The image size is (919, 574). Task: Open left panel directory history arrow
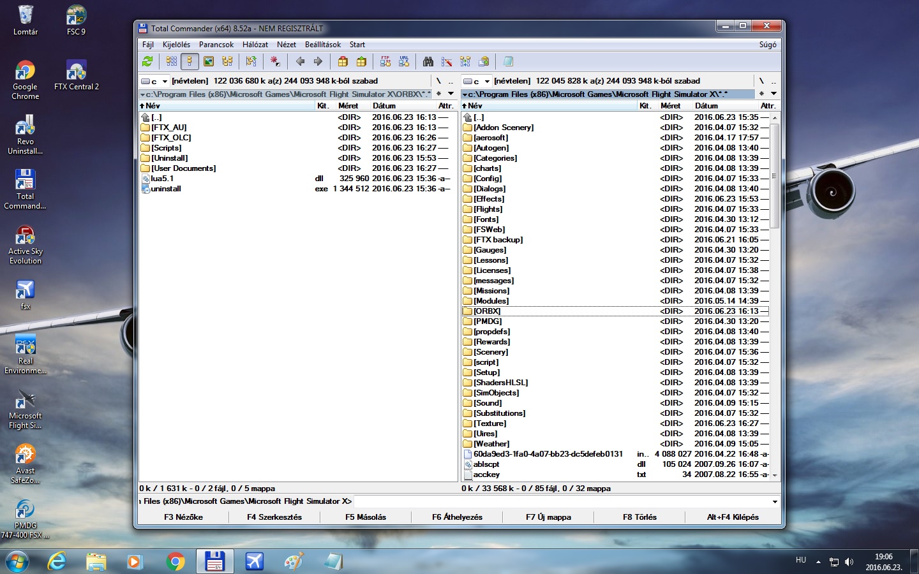[451, 94]
